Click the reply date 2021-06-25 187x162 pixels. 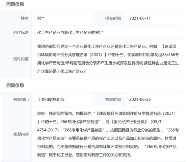coord(140,99)
